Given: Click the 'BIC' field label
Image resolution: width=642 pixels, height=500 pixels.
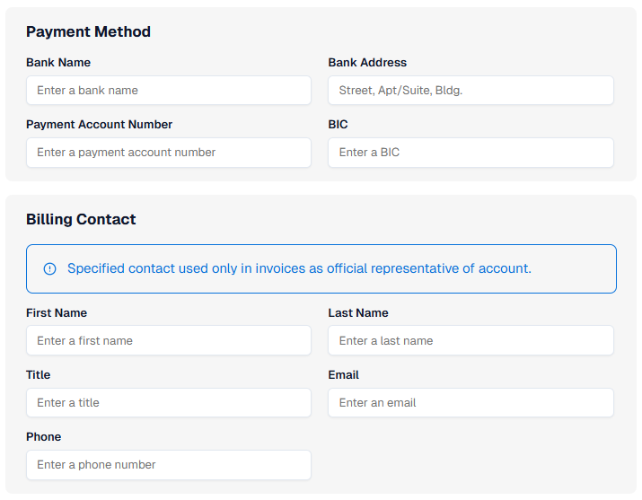Looking at the screenshot, I should 339,125.
